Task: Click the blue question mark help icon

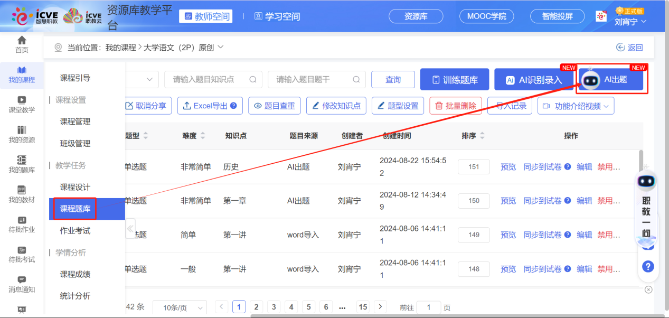Action: pos(648,266)
